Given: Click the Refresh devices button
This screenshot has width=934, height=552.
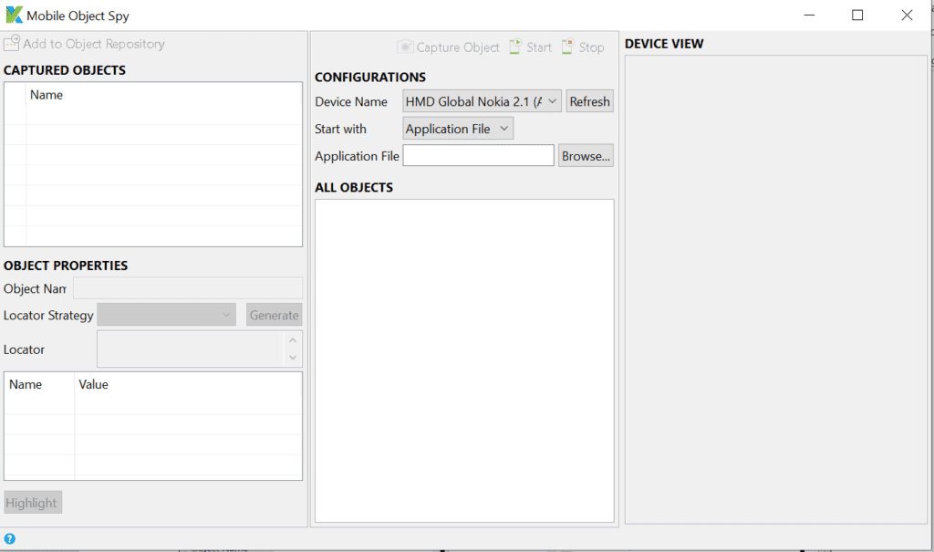Looking at the screenshot, I should point(589,101).
